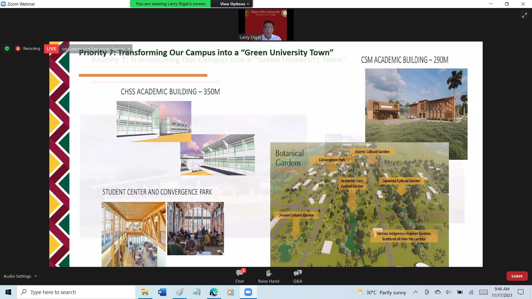Click the 'CSM ACADEMIC BUILDING – 290M' heading

coord(405,60)
